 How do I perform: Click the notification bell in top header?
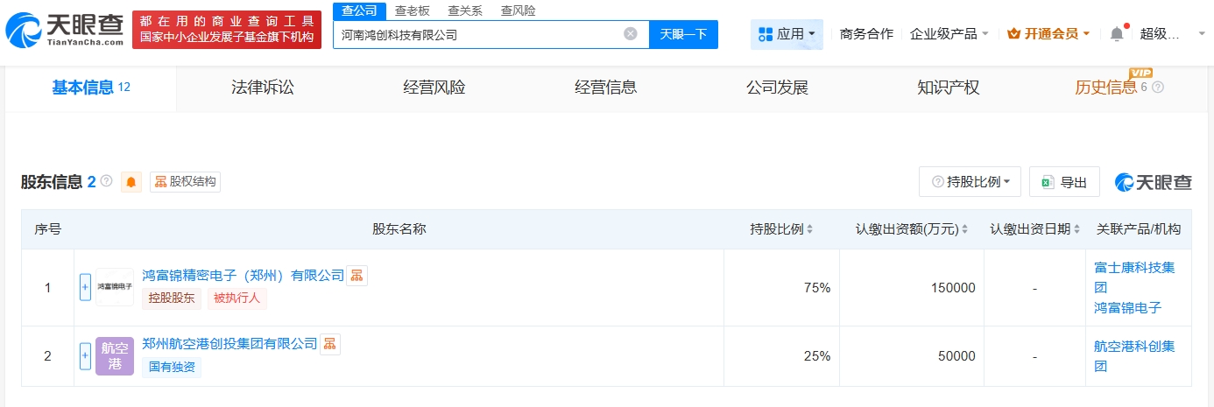(1116, 34)
